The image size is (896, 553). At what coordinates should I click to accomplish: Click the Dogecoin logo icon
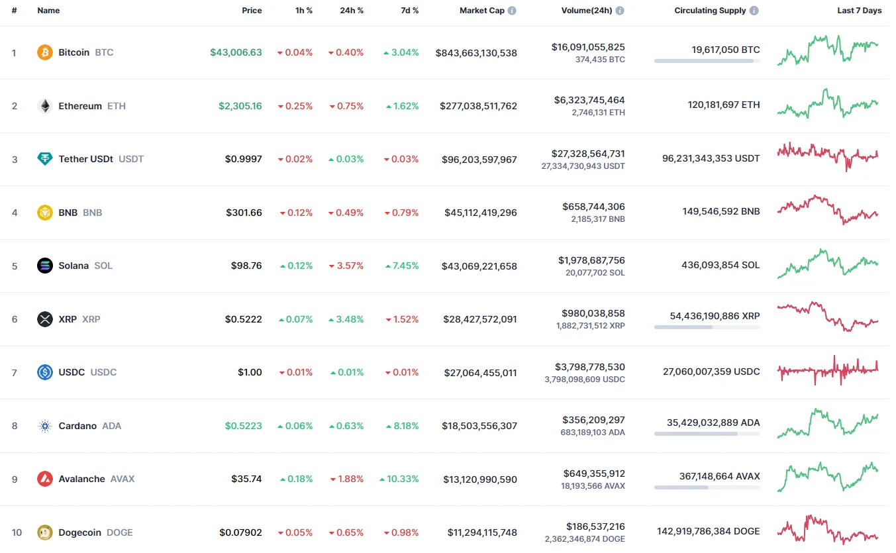click(45, 532)
